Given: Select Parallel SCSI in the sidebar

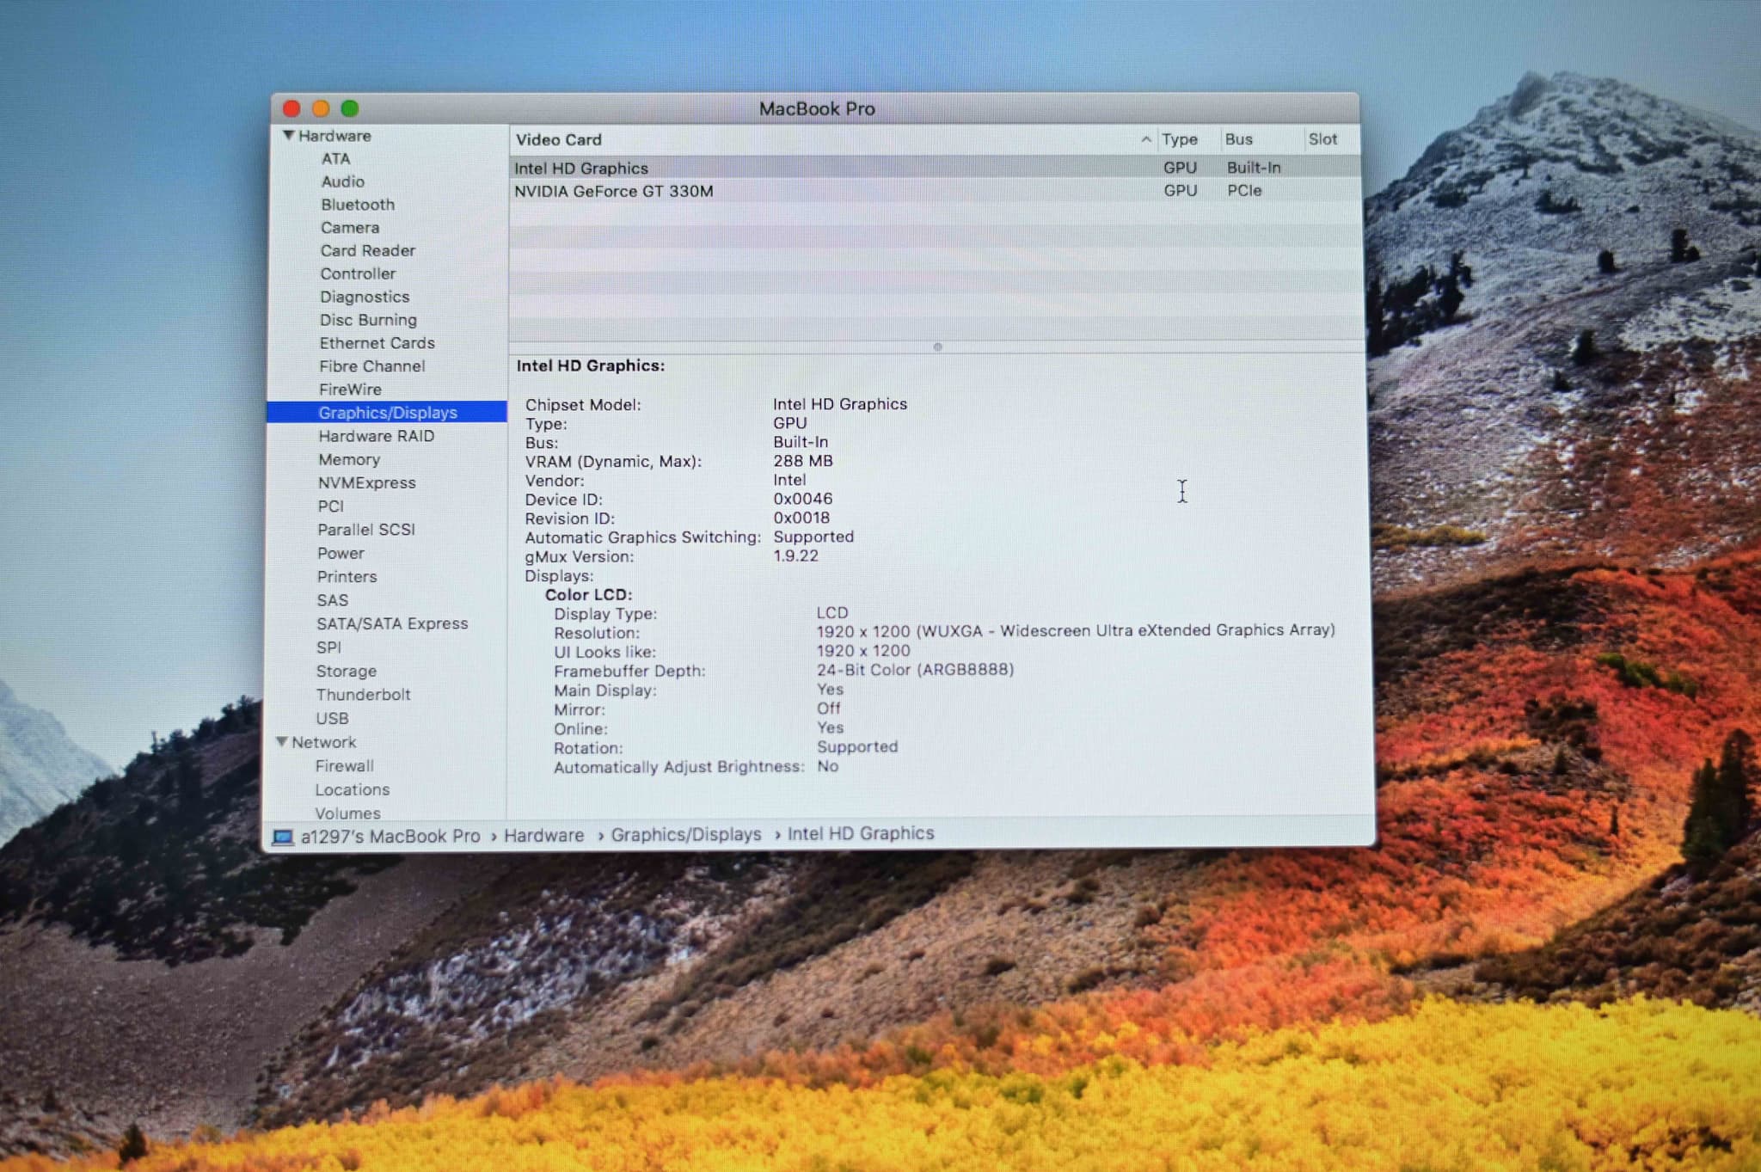Looking at the screenshot, I should point(366,530).
